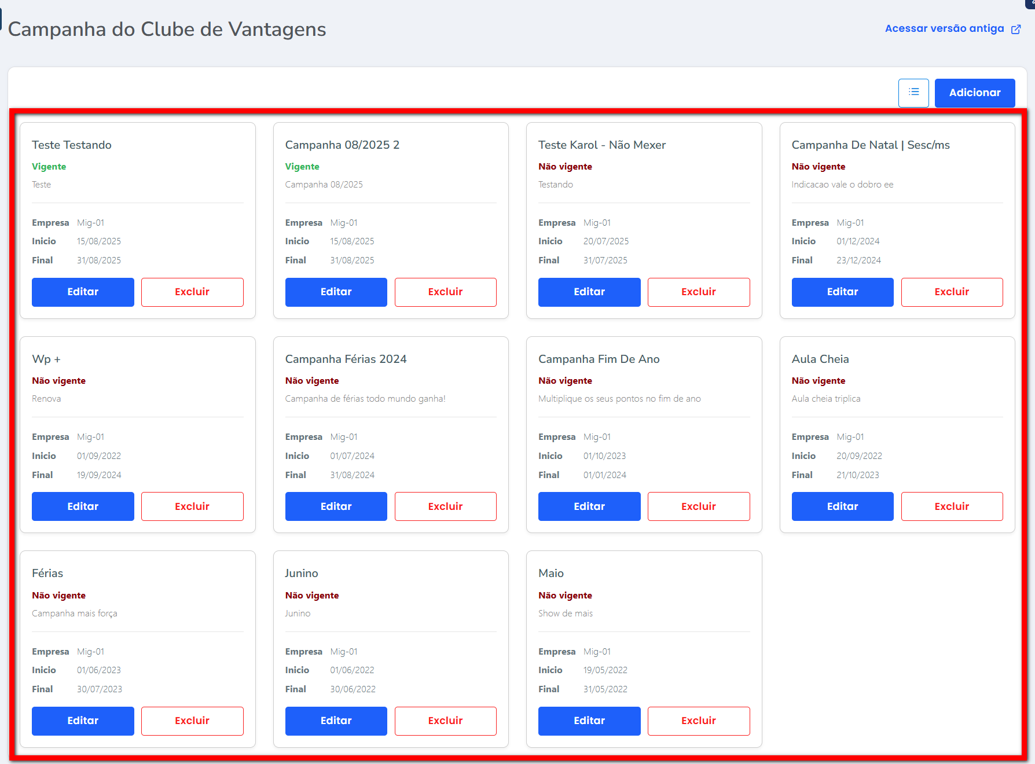This screenshot has width=1035, height=764.
Task: Open editing for the Férias campaign
Action: 83,721
